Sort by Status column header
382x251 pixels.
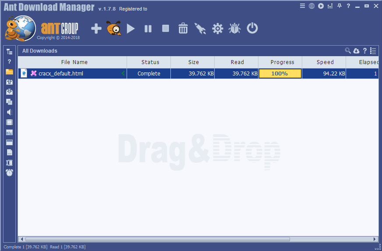click(149, 62)
